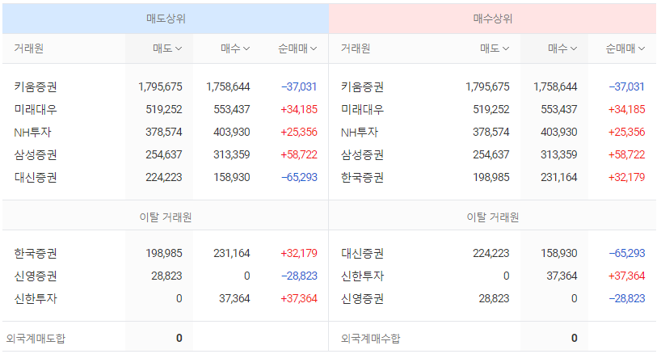
Task: Click 신한투자 매수 37,364 in 매수상위 이탈 list
Action: click(562, 276)
